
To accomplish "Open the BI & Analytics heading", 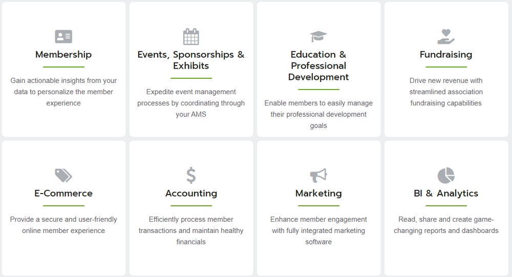I will pos(446,194).
